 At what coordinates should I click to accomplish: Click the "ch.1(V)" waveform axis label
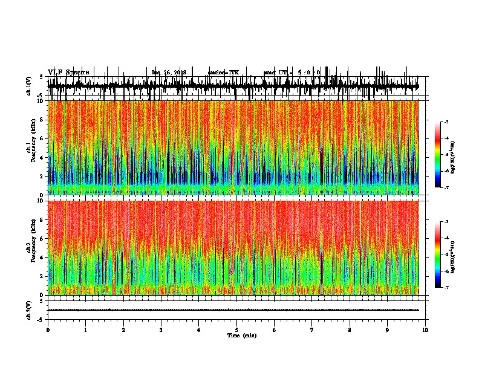(28, 86)
